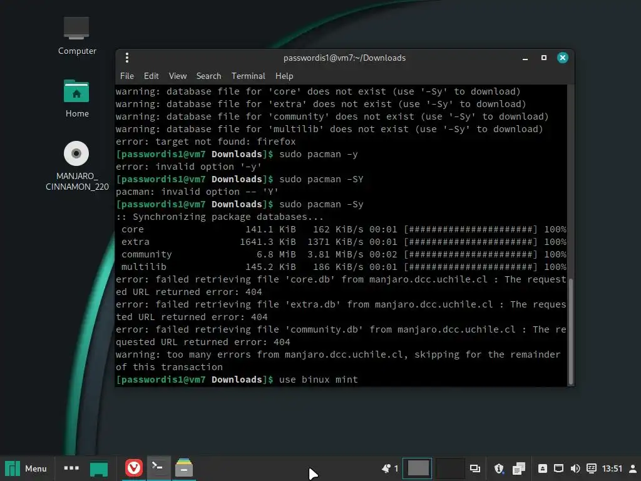Click the three-dots grouped applet in the panel
The height and width of the screenshot is (481, 641).
[71, 468]
